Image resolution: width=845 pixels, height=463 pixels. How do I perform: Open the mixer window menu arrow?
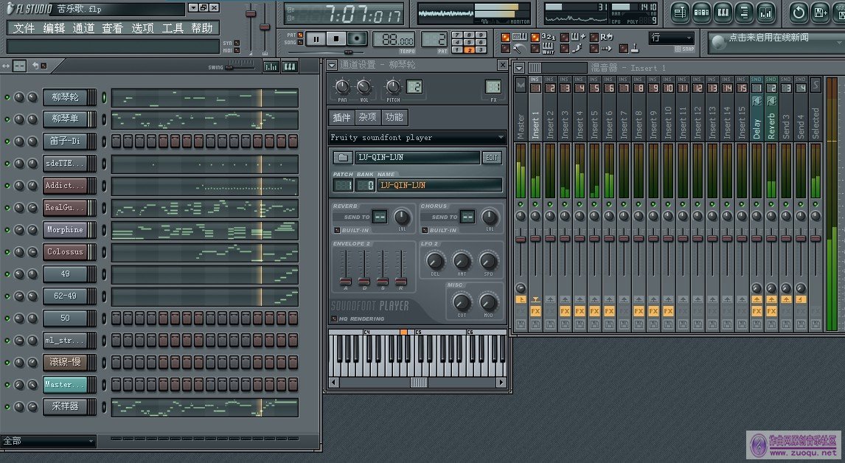[x=519, y=69]
